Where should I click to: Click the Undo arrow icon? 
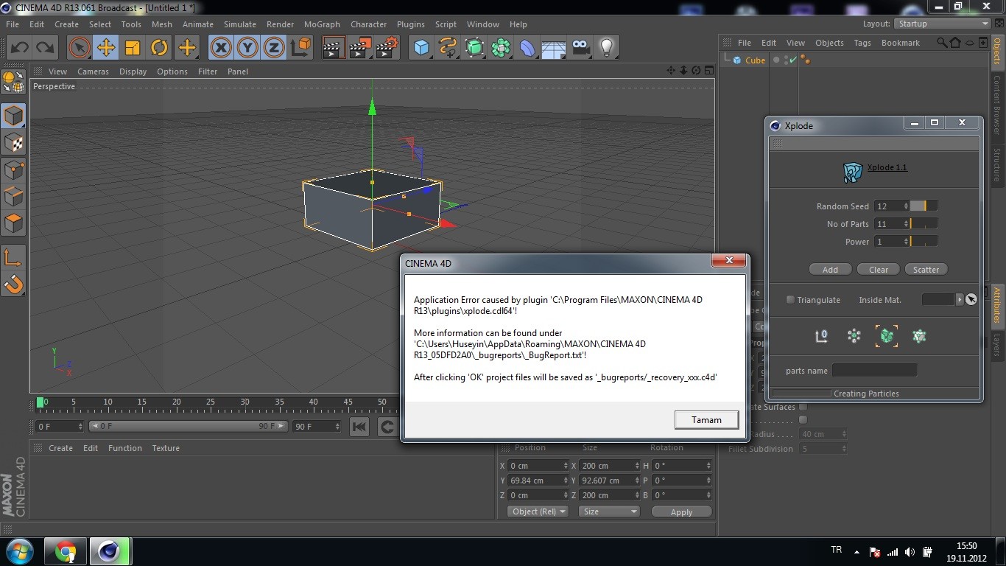[20, 48]
